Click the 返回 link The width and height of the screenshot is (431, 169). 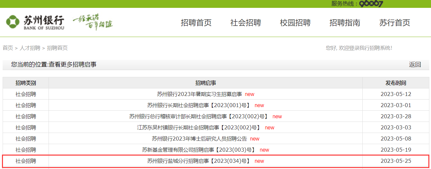pos(415,65)
